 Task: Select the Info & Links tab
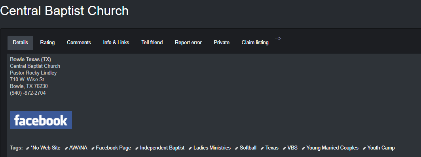tap(116, 43)
